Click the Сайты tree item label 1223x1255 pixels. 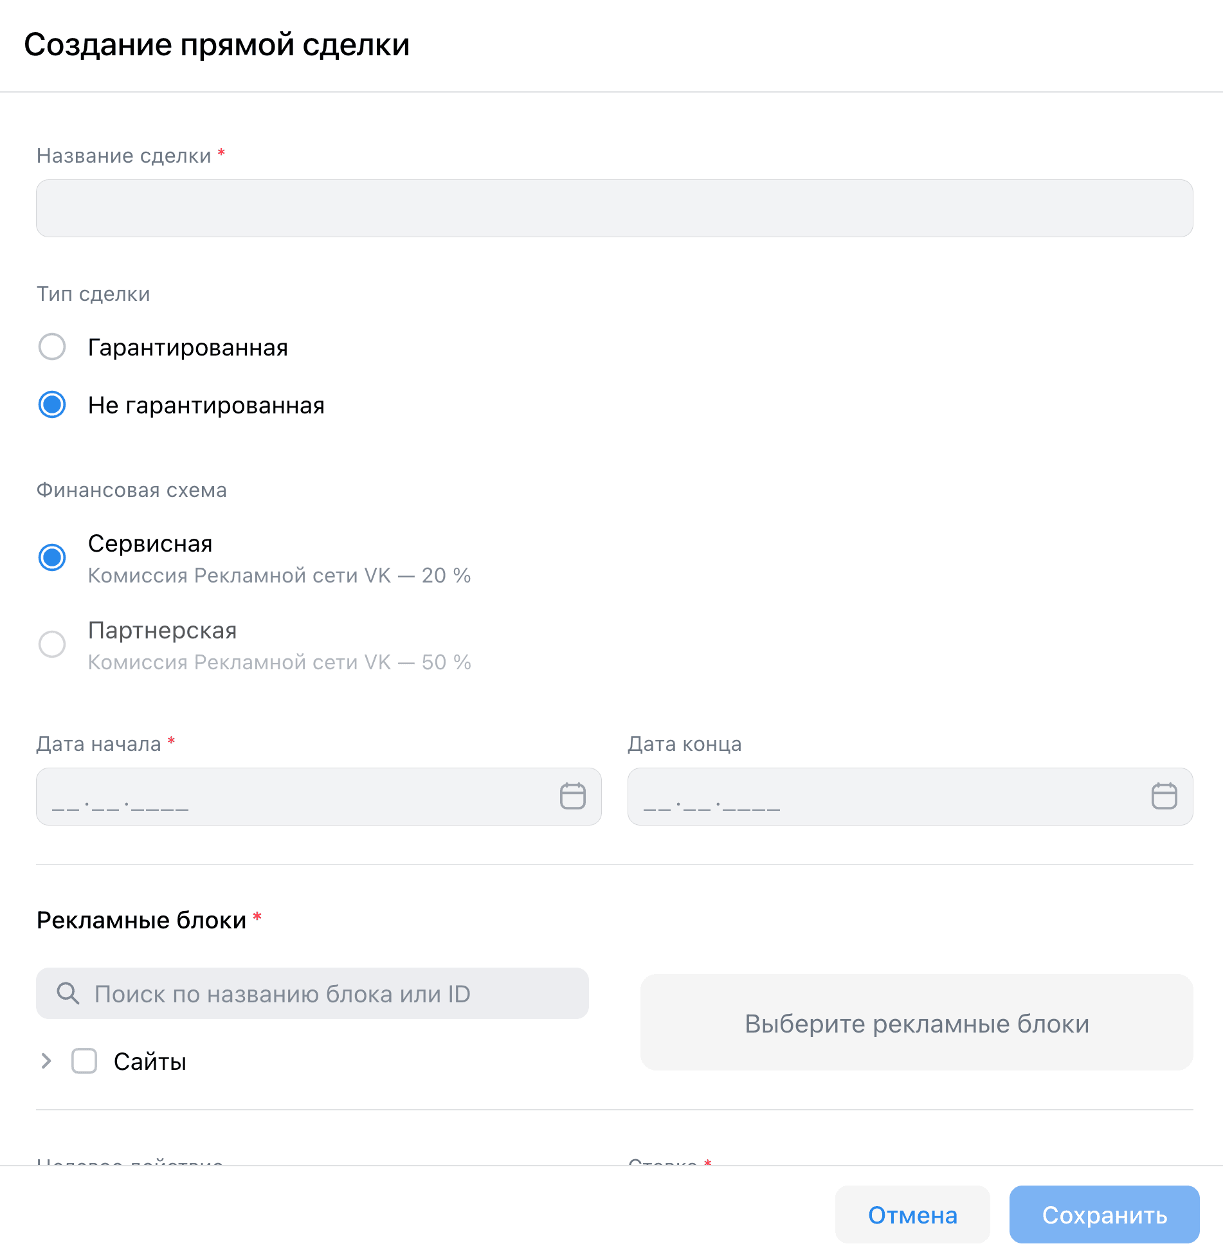coord(150,1062)
